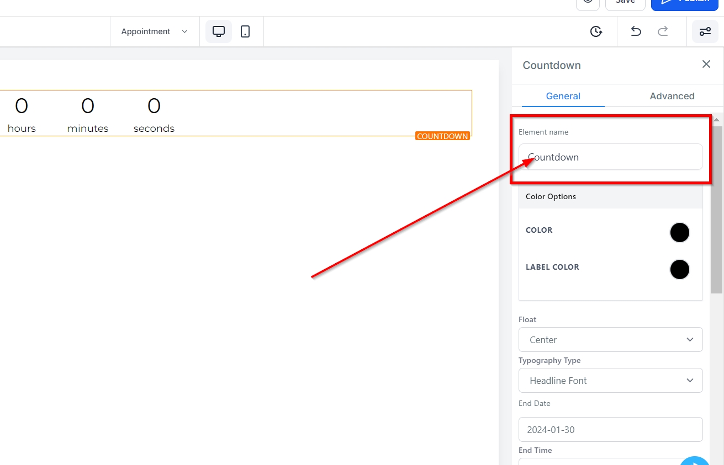Click the End Date field

(610, 430)
